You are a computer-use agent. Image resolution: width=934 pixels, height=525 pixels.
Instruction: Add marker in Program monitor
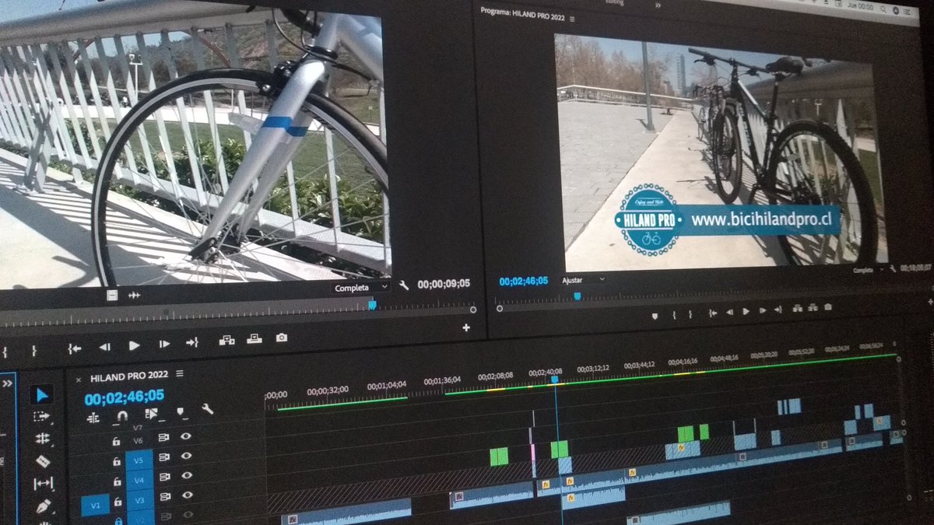654,316
